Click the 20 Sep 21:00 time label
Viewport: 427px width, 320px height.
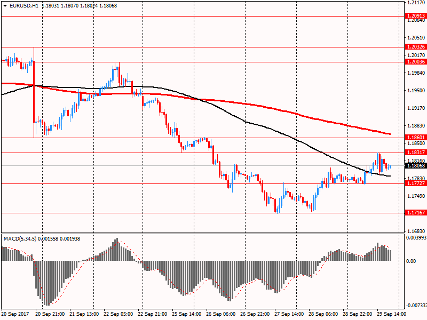point(50,314)
